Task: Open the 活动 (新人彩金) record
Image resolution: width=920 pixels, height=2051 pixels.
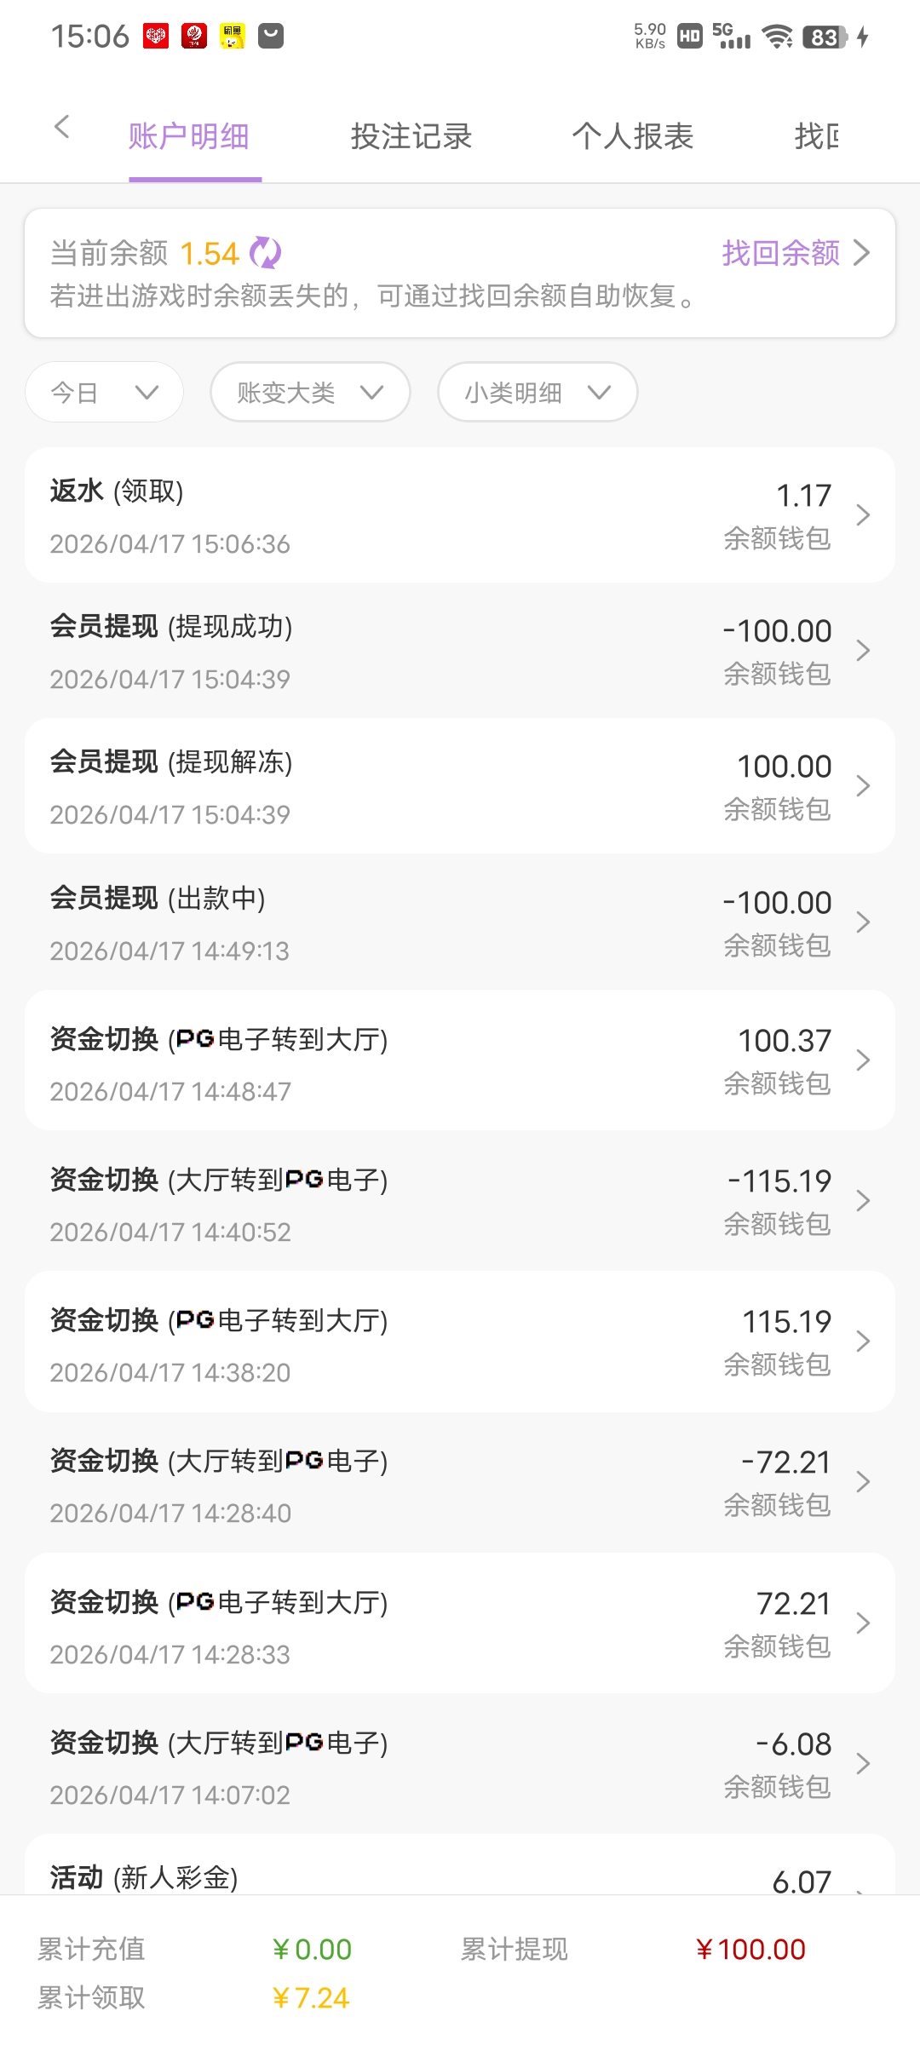Action: (x=460, y=1874)
